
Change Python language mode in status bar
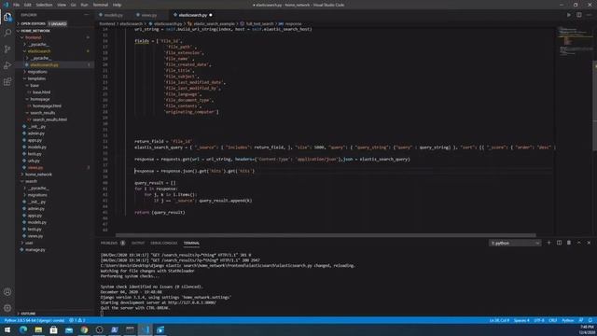567,320
